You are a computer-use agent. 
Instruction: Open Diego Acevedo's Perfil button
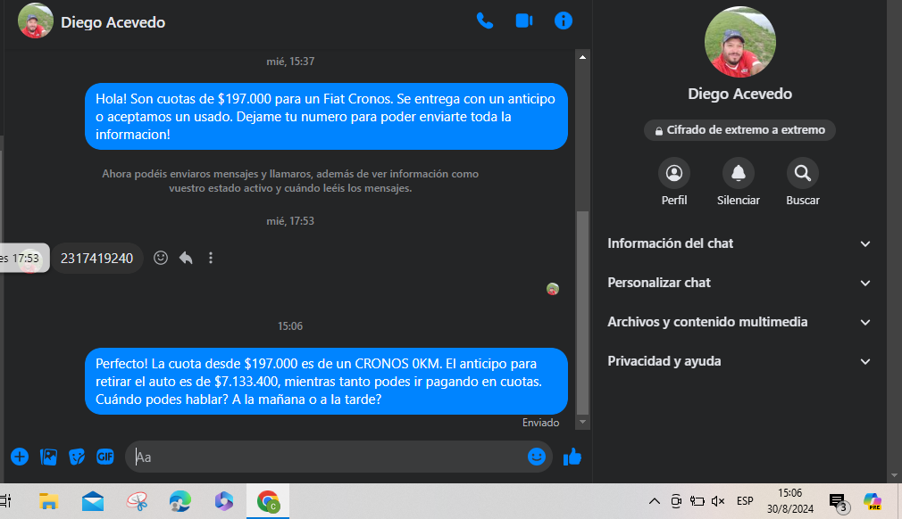pyautogui.click(x=674, y=174)
